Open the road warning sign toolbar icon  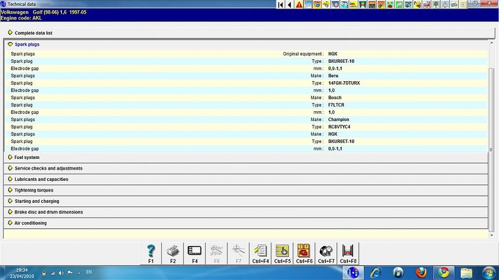tap(445, 4)
